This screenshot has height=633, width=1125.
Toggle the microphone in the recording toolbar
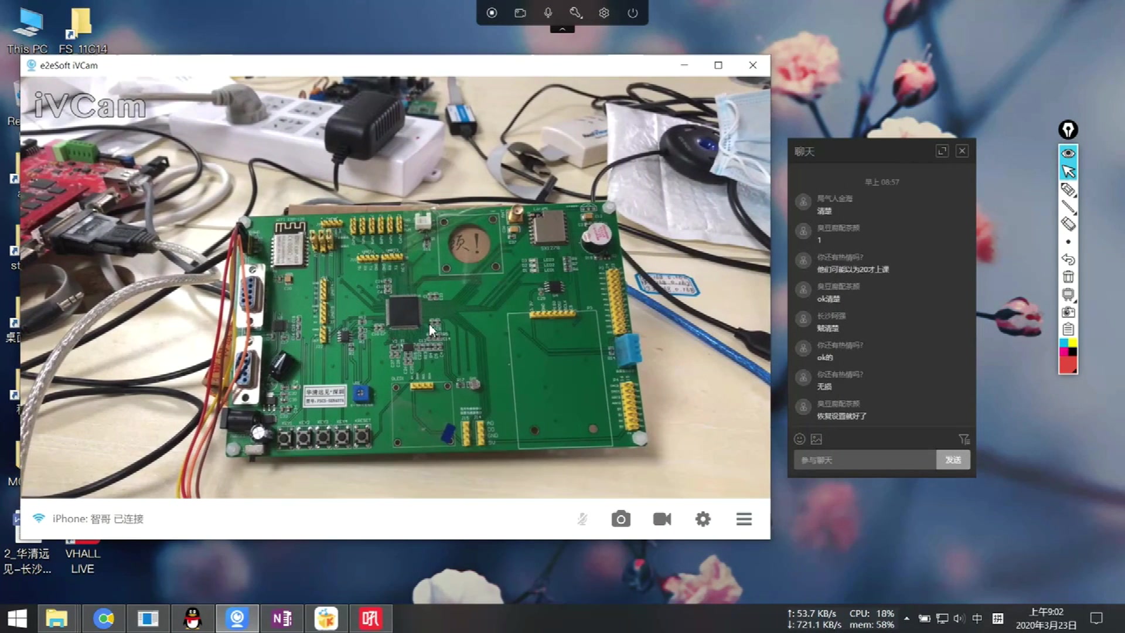(548, 12)
